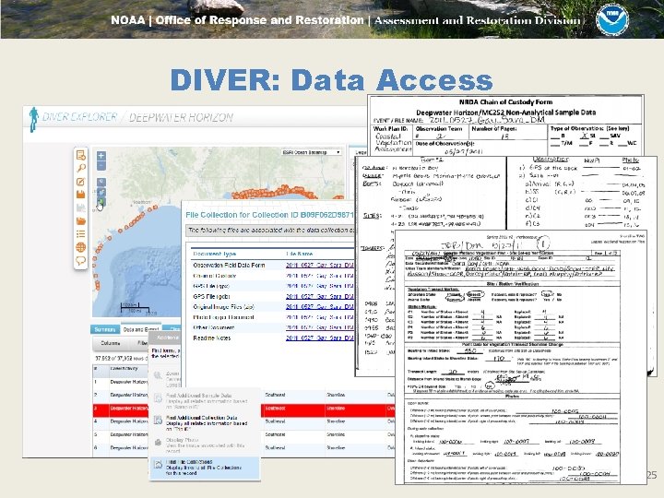Choose Display Photo menu entry

coord(205,445)
